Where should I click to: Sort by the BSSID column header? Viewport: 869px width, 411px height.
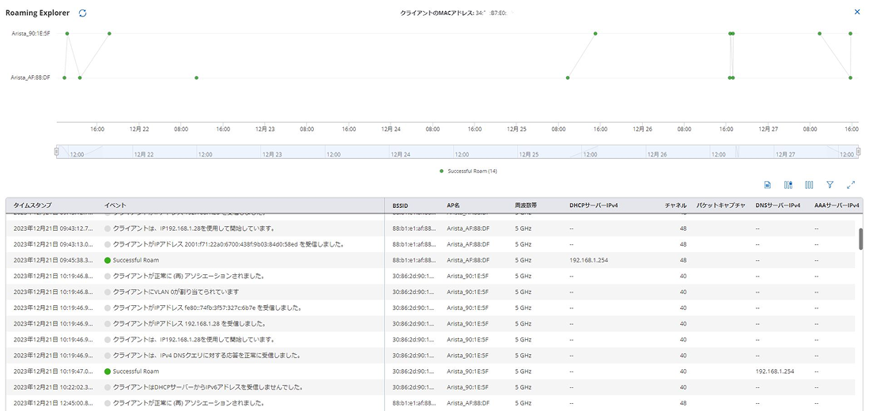point(400,205)
